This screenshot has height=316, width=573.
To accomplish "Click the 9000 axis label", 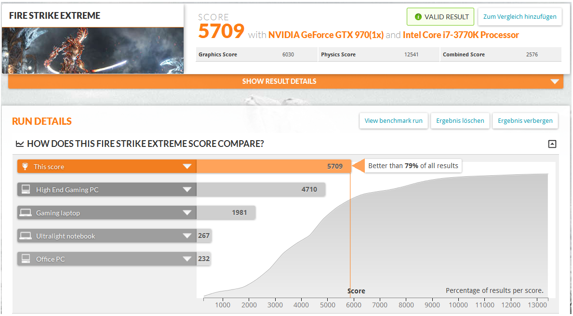I will [432, 305].
